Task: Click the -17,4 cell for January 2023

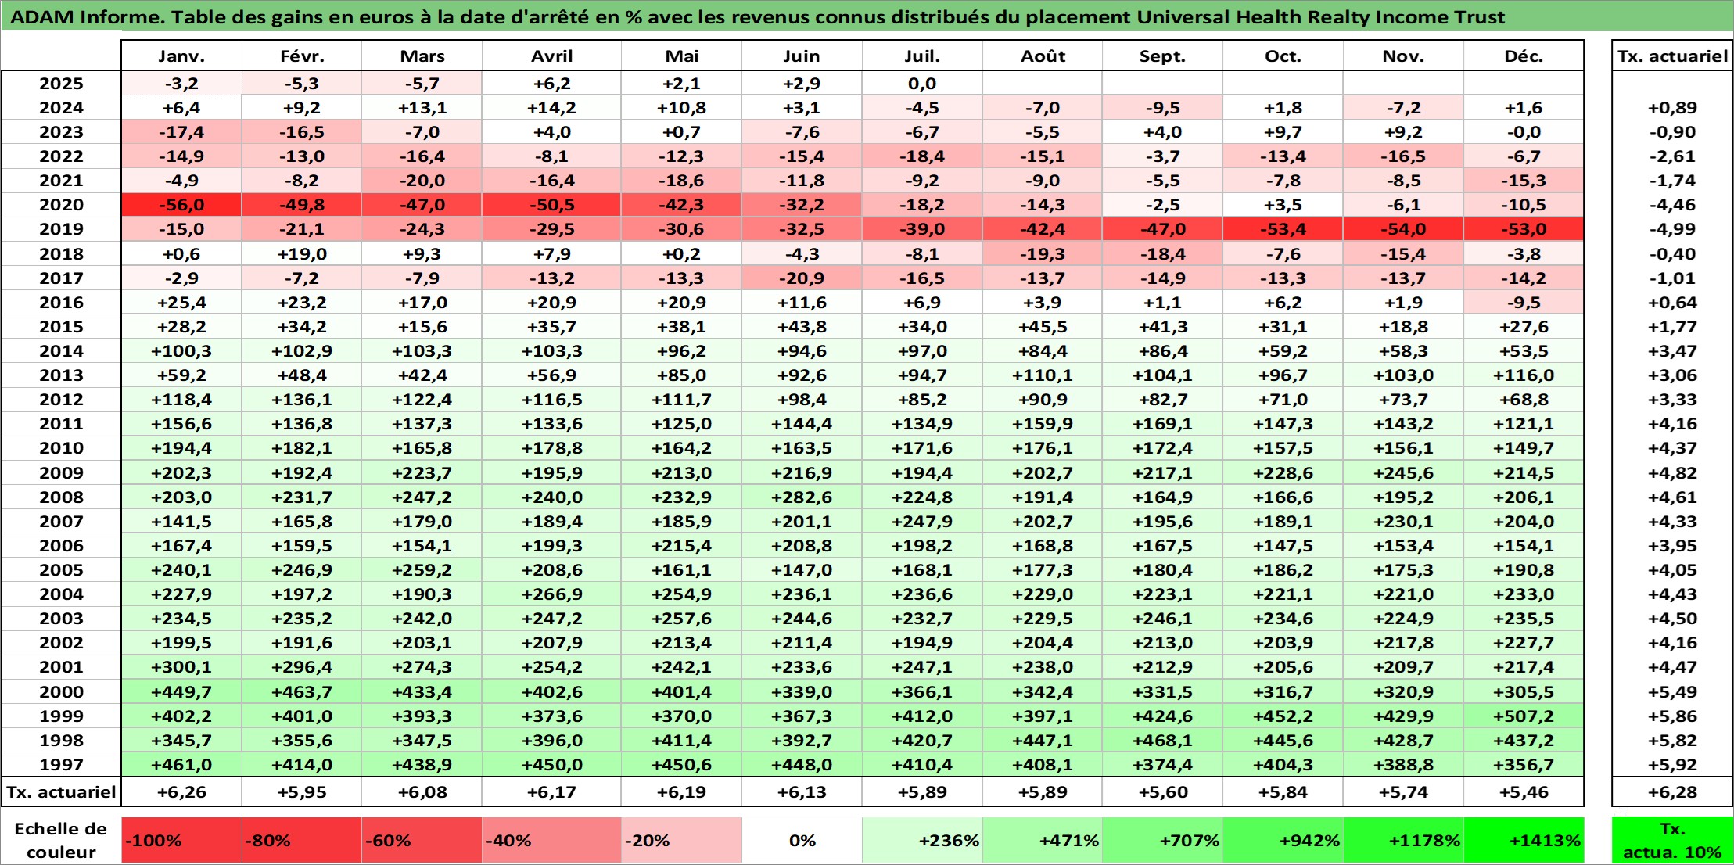Action: click(181, 132)
